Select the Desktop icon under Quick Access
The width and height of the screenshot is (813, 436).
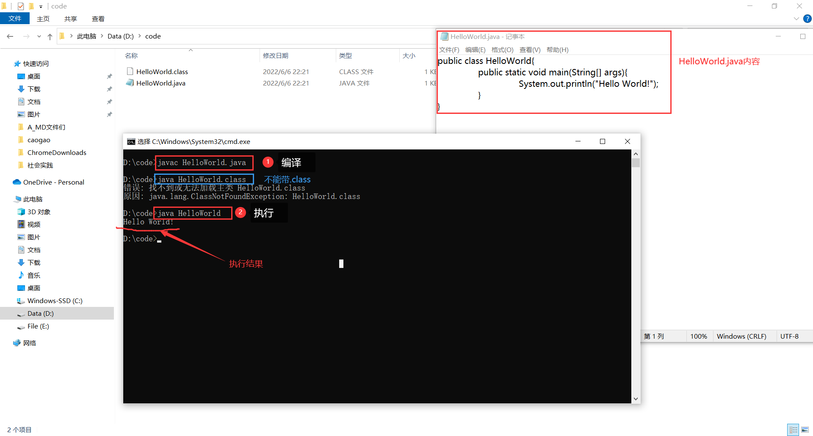[21, 77]
